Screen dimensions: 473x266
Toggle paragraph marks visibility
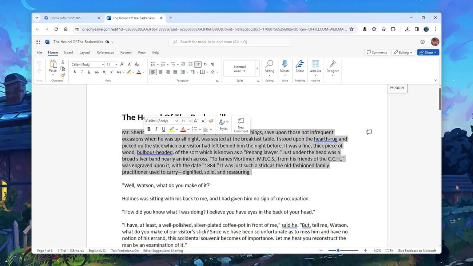212,64
